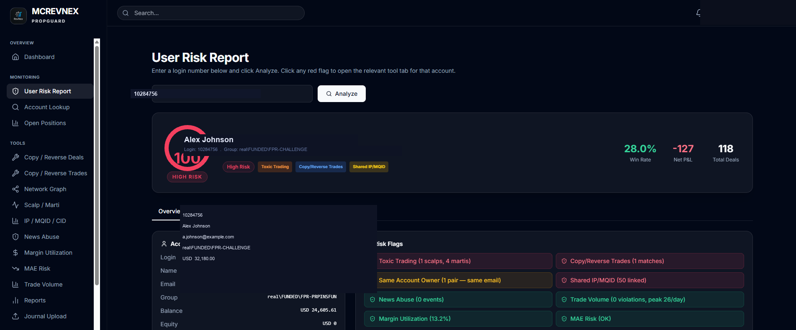
Task: Click Network Graph share icon
Action: coord(15,189)
